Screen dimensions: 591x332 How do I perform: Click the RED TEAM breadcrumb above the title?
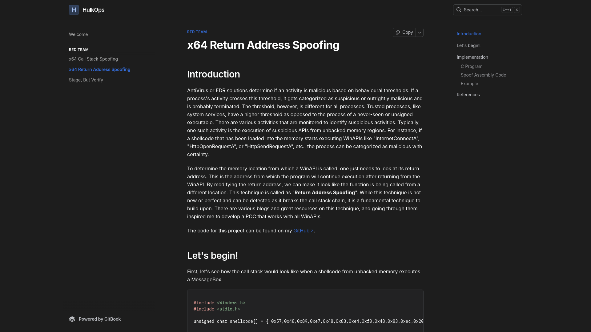tap(197, 32)
